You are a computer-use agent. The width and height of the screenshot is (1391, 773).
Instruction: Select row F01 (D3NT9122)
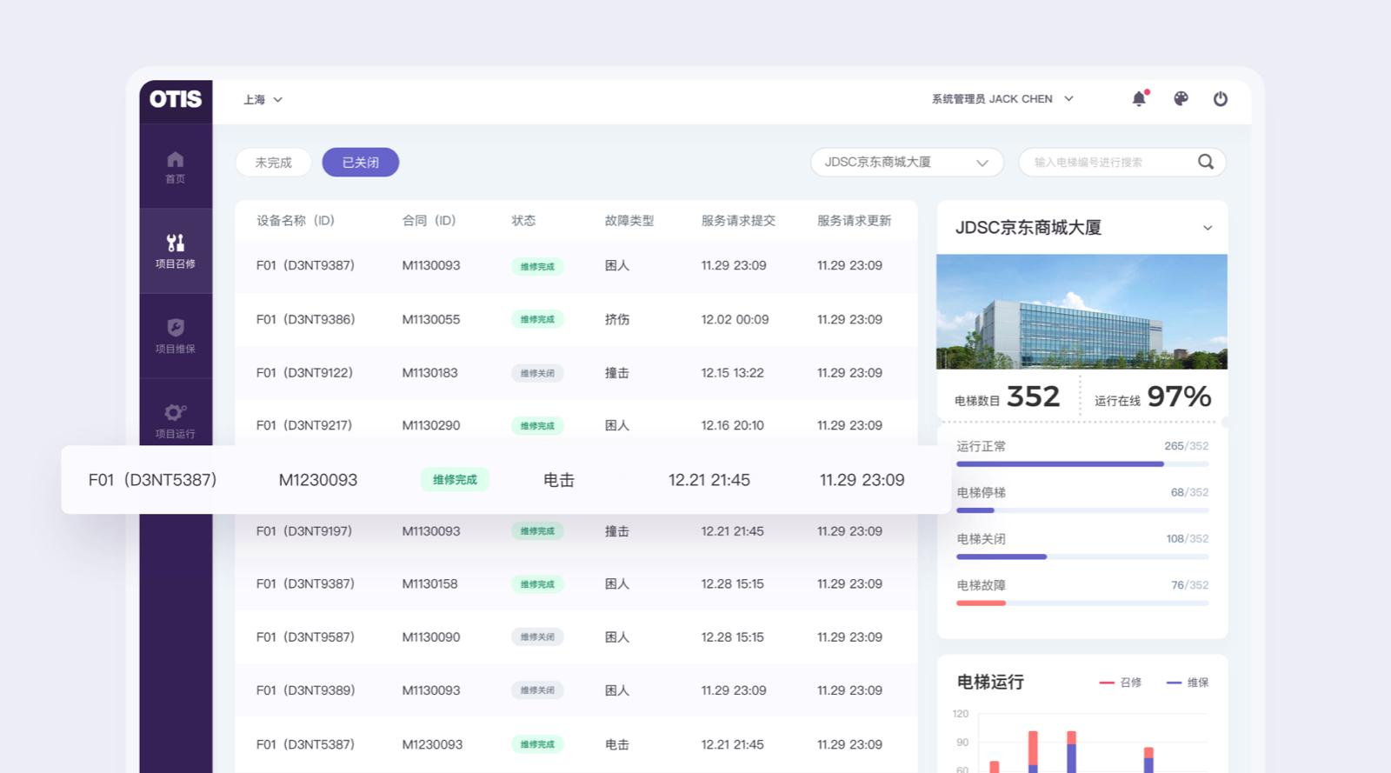tap(576, 373)
